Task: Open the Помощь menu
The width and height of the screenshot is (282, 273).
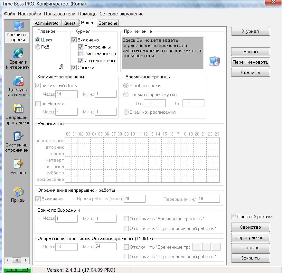Action: click(x=87, y=14)
